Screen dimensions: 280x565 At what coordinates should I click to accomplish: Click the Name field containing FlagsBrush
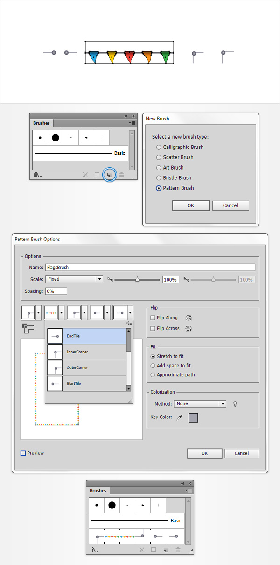(150, 268)
